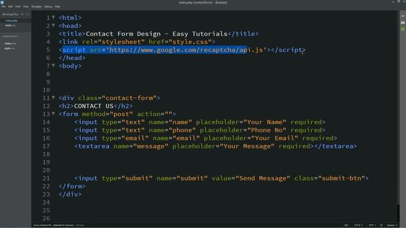Open the Find menu
Image resolution: width=406 pixels, height=228 pixels.
(x=18, y=6)
